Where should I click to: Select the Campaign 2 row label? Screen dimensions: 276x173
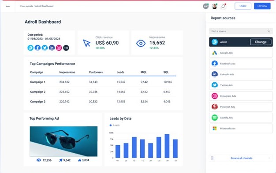[x=37, y=92]
